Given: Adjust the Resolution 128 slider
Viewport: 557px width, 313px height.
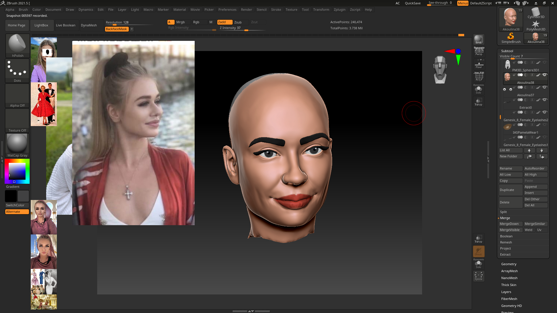Looking at the screenshot, I should tap(129, 22).
